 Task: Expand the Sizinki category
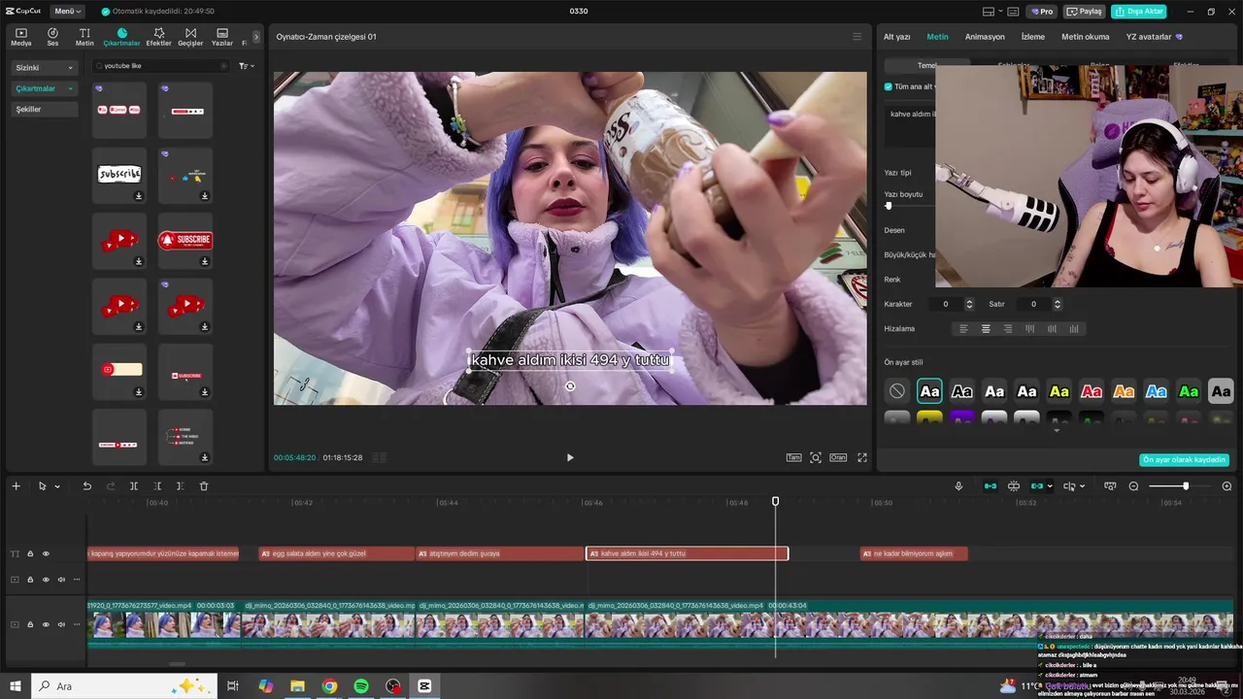44,68
